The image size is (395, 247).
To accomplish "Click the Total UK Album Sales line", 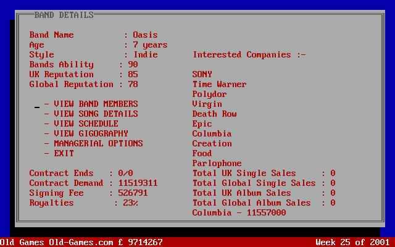I will pyautogui.click(x=264, y=193).
